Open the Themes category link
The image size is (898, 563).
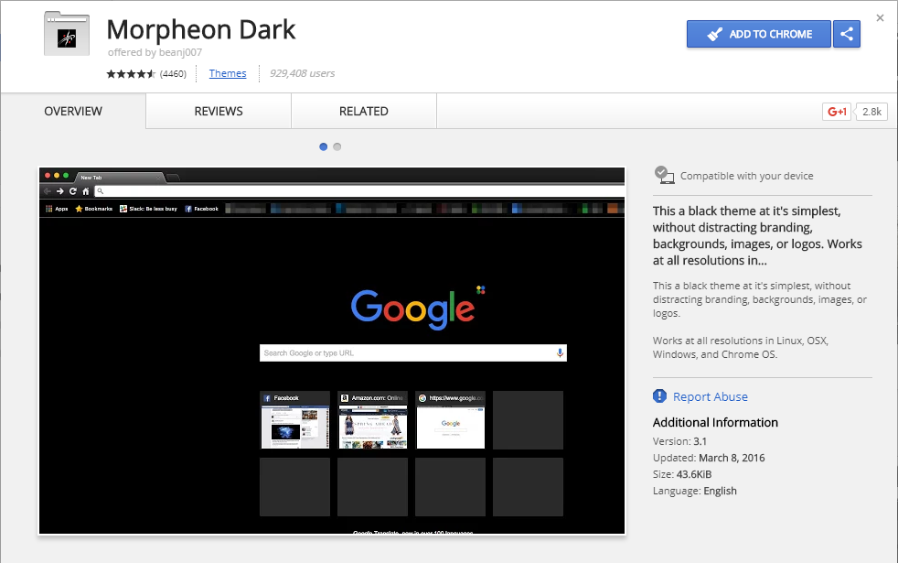tap(228, 73)
